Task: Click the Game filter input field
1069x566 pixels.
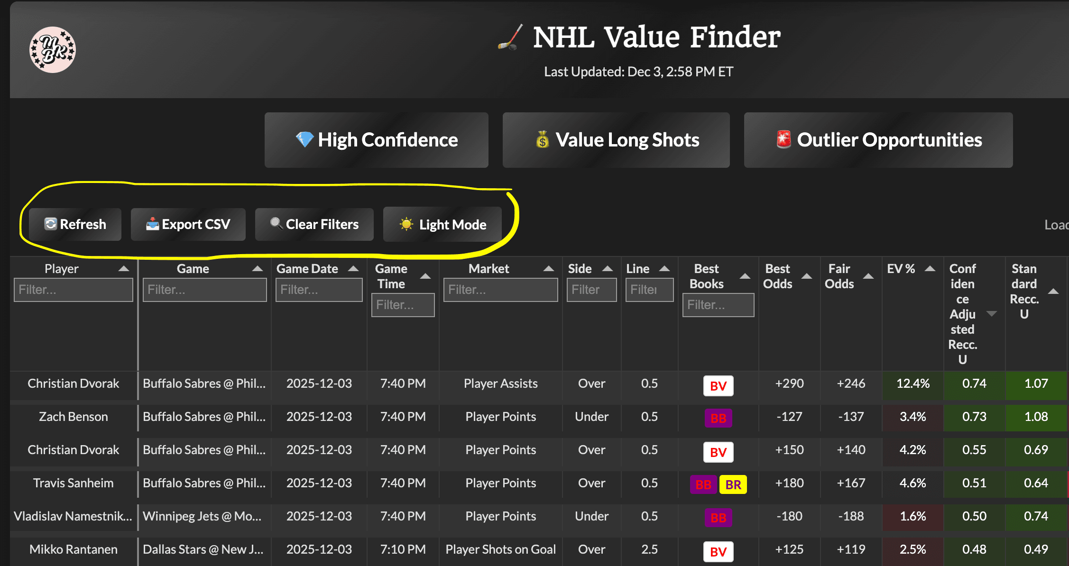Action: (204, 290)
